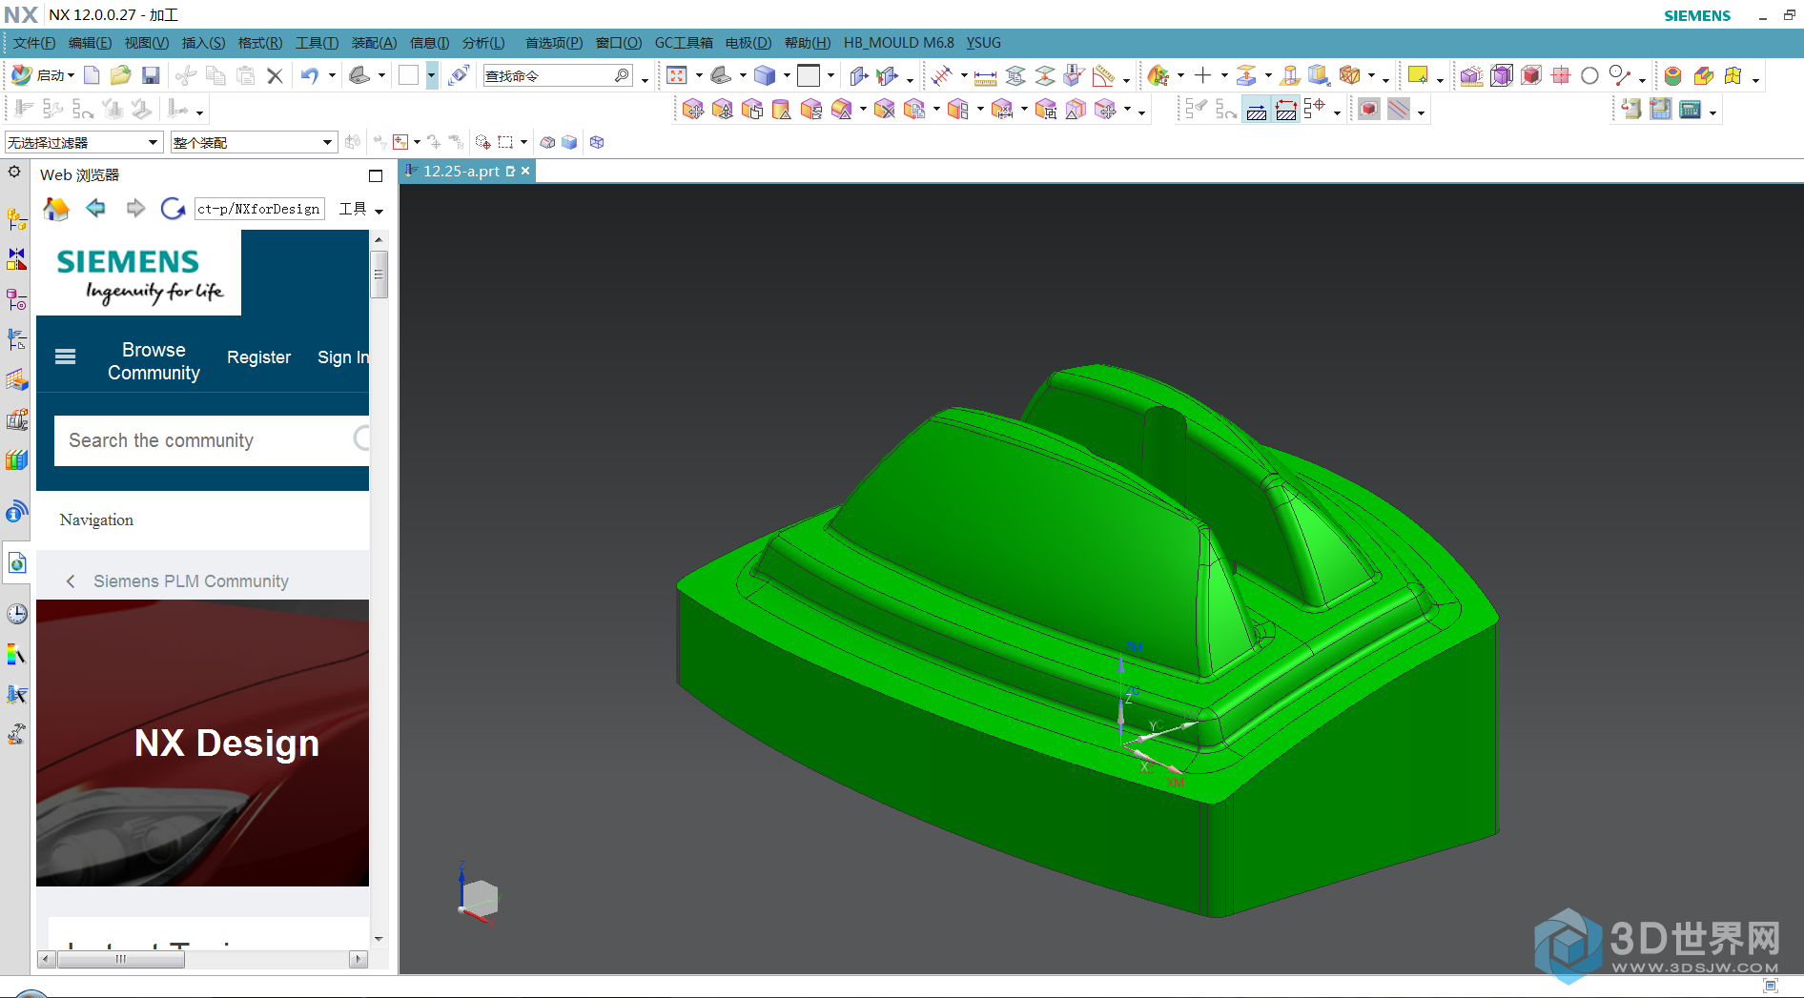Open the hamburger menu on Siemens page
1804x998 pixels.
(x=66, y=356)
